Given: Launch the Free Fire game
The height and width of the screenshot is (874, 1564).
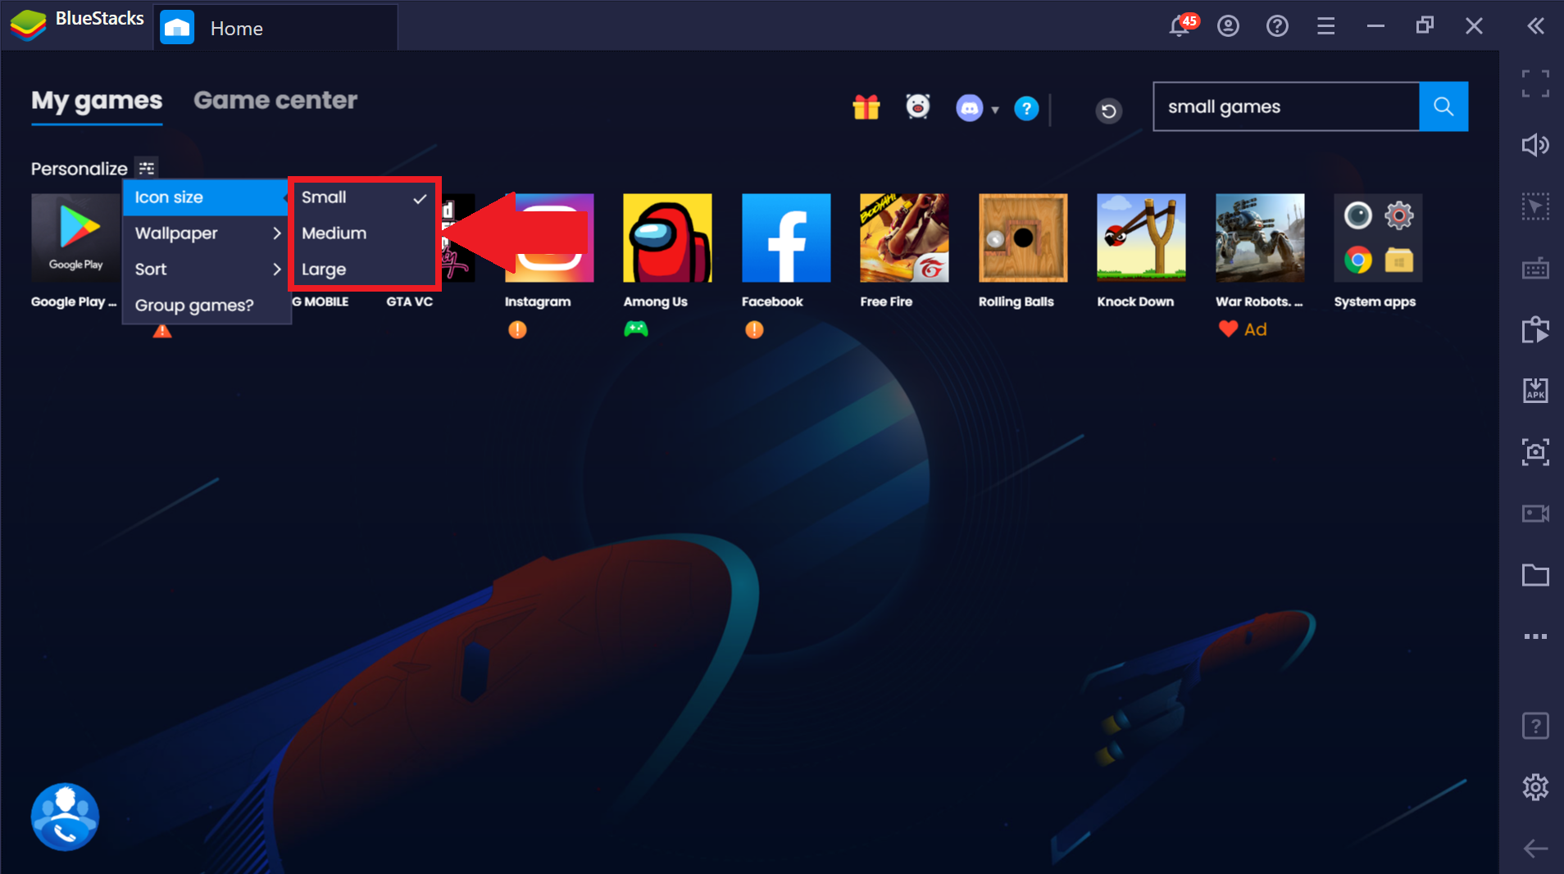Looking at the screenshot, I should click(904, 238).
